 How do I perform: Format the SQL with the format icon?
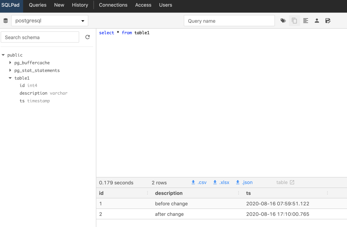click(x=306, y=20)
